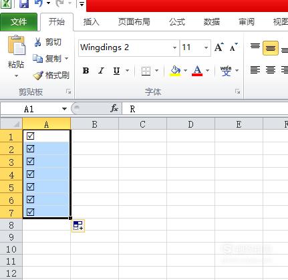288x280 pixels.
Task: Open the 字体 font dialog launcher
Action: [x=237, y=92]
